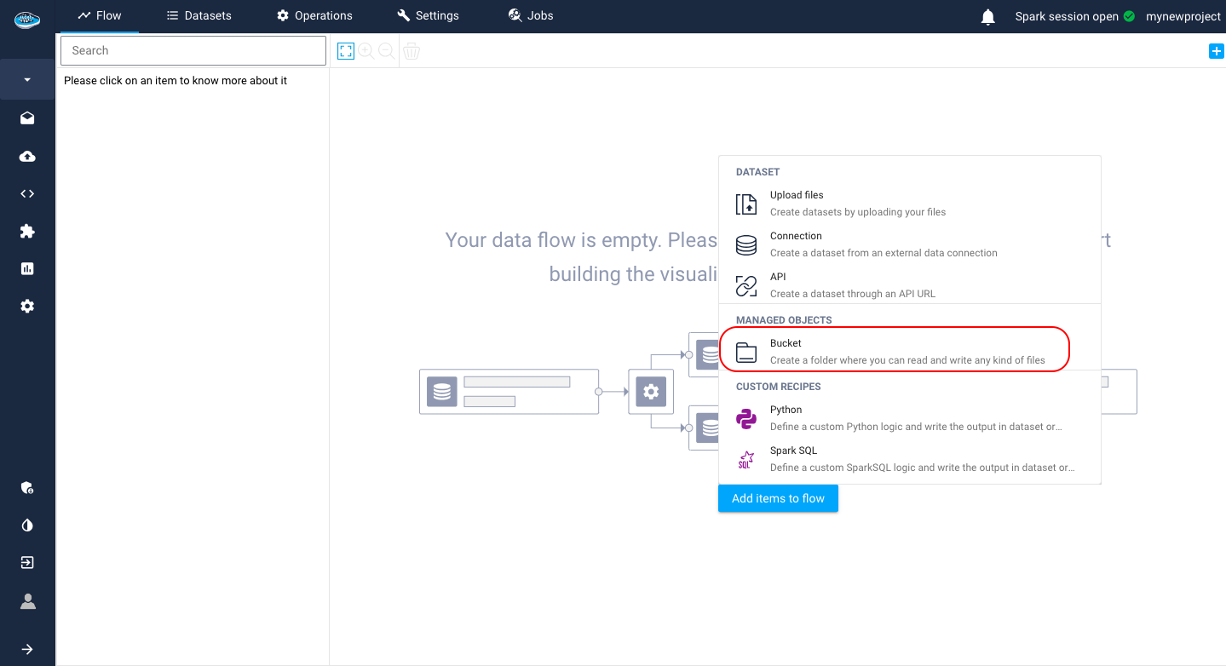Click the Search input field
This screenshot has height=666, width=1226.
(x=193, y=51)
